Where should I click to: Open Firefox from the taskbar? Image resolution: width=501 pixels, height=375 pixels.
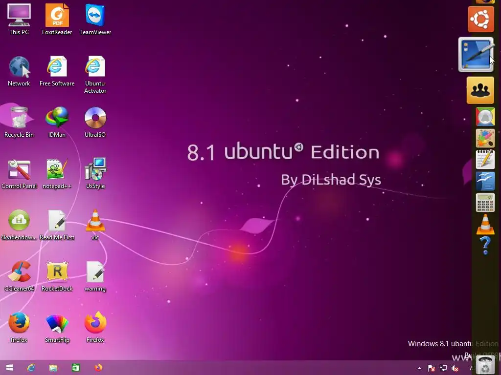point(98,368)
